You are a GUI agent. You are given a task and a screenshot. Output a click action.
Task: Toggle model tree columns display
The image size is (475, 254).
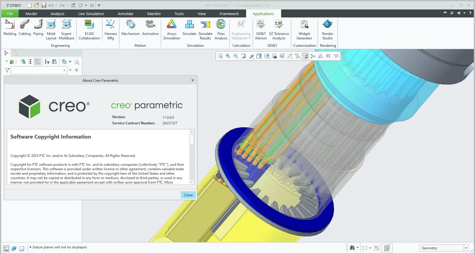(x=37, y=62)
